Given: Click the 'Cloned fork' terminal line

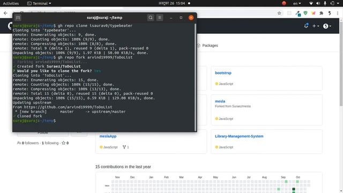Looking at the screenshot, I should pos(27,116).
